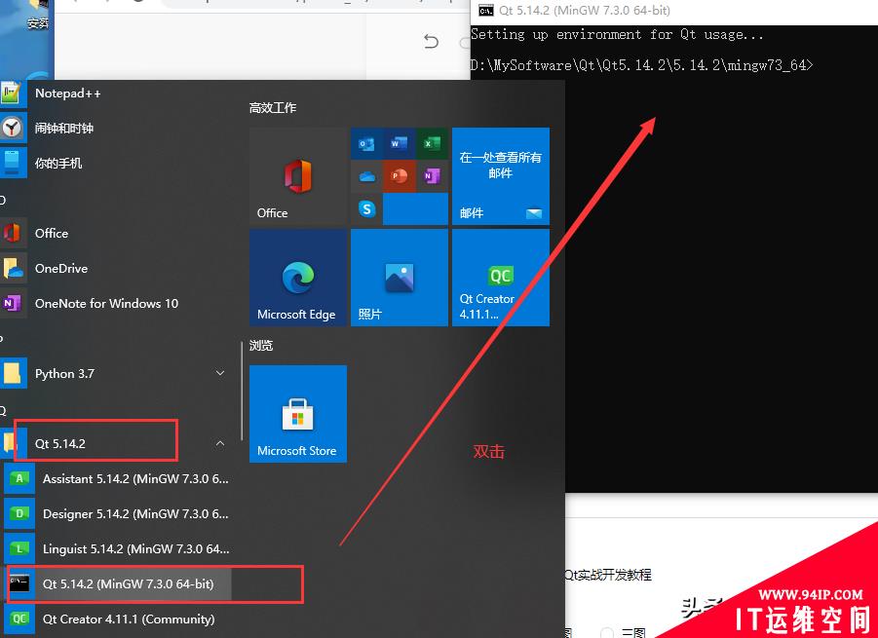Open OneNote for Windows 10 icon

13,303
